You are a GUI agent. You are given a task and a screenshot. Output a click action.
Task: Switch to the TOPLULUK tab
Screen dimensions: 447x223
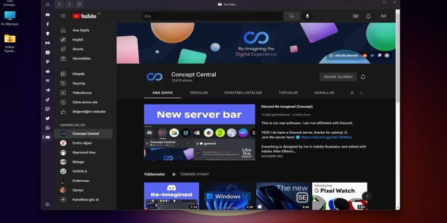tap(288, 93)
